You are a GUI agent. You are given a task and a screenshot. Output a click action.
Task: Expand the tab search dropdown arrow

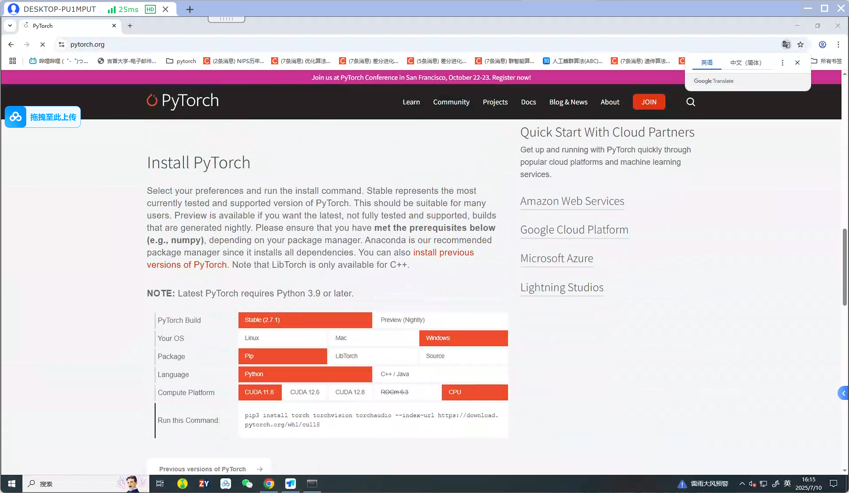coord(10,26)
